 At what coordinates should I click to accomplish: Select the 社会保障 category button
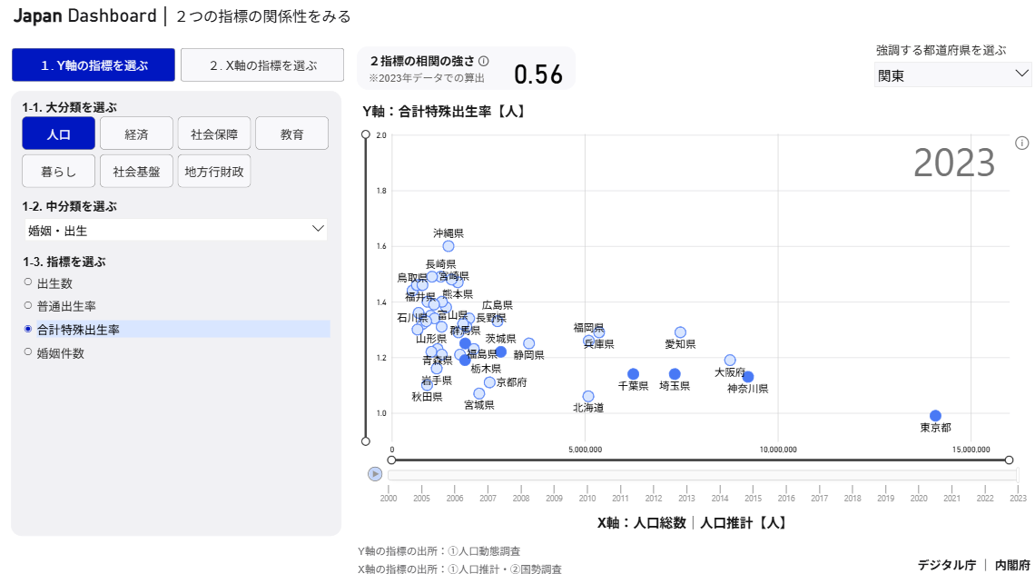(214, 133)
